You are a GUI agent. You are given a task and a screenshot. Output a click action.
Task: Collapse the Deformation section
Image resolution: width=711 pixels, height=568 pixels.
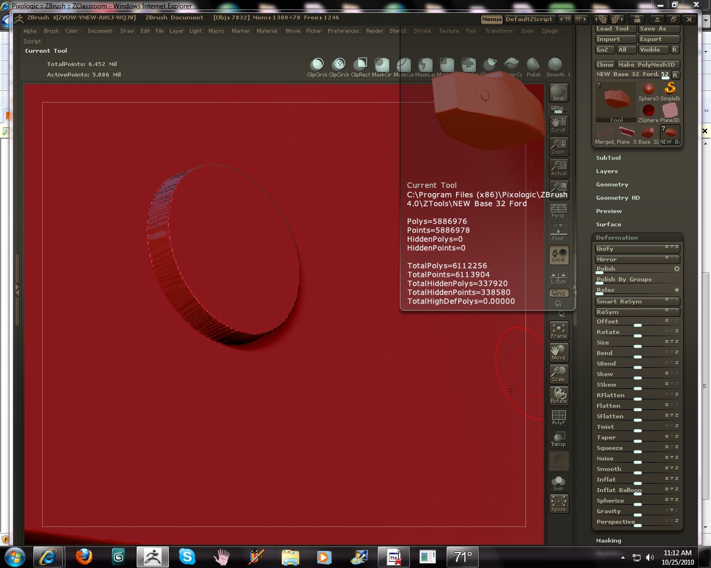pos(617,237)
